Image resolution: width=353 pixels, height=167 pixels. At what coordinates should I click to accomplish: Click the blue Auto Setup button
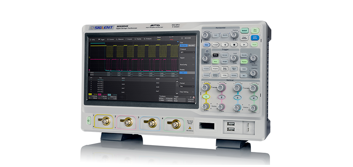pyautogui.click(x=255, y=37)
